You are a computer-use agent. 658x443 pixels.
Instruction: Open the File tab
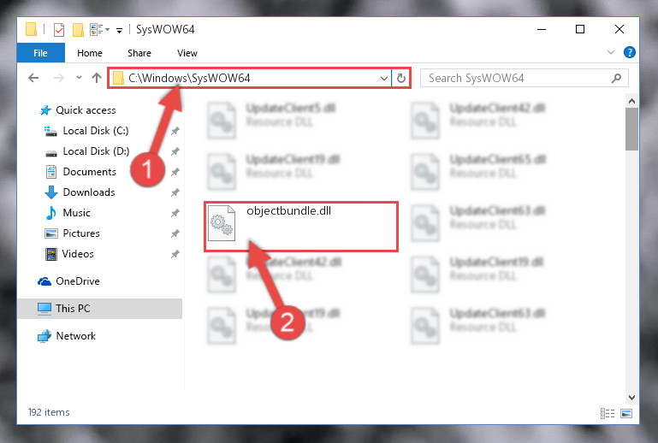coord(41,53)
